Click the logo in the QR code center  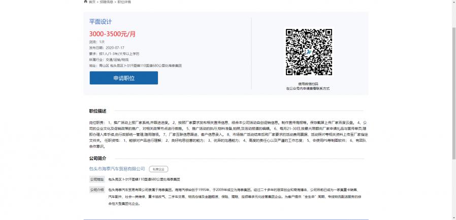[308, 52]
